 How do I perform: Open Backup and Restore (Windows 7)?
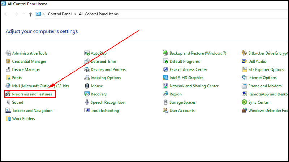click(198, 53)
